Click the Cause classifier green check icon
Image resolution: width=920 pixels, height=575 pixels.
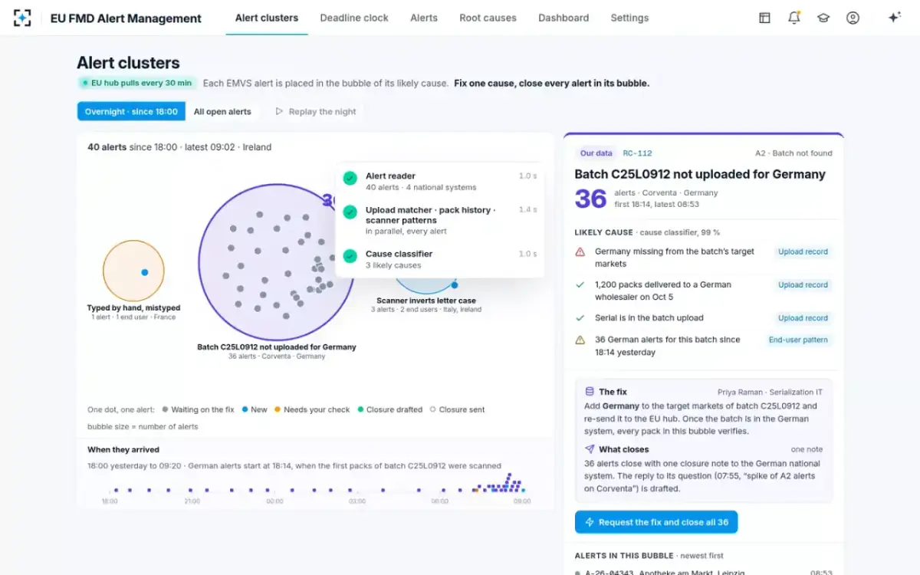[x=350, y=256]
